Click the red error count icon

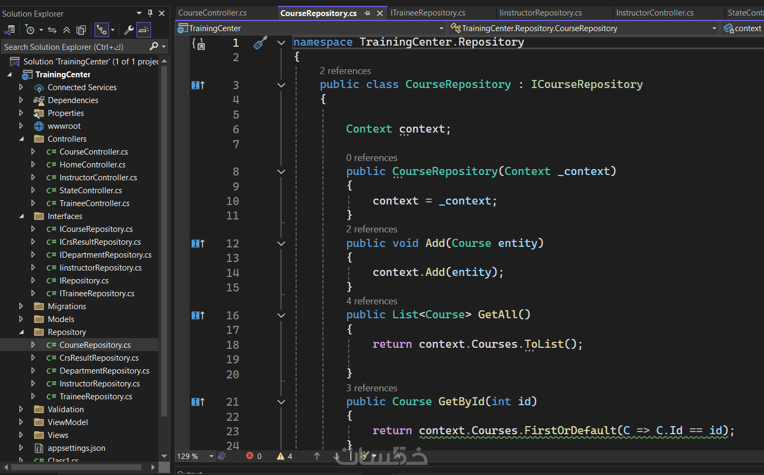click(x=250, y=456)
